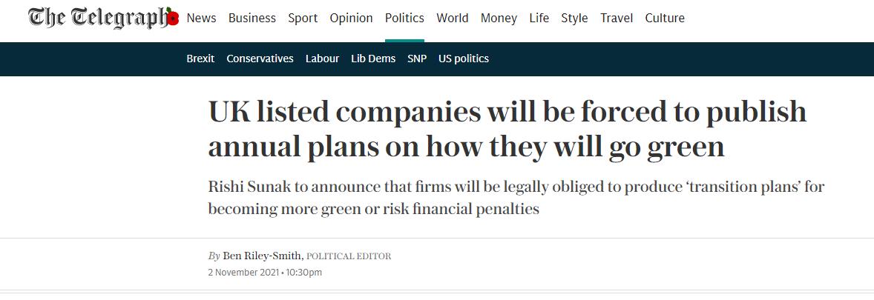Open the Business section
Screen dimensions: 874x300
pyautogui.click(x=252, y=18)
